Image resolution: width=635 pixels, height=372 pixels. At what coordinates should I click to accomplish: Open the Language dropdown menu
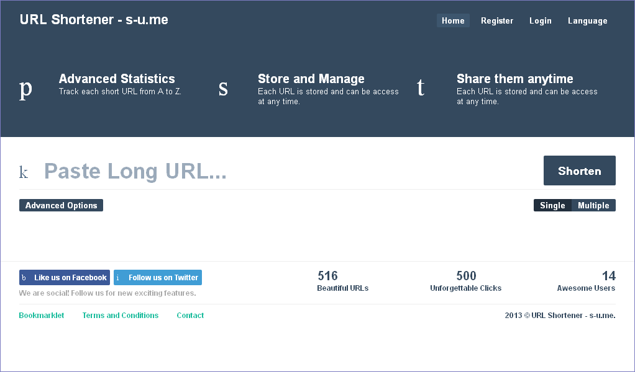tap(587, 20)
